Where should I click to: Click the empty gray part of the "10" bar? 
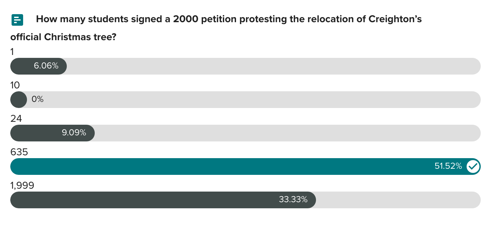tap(257, 100)
